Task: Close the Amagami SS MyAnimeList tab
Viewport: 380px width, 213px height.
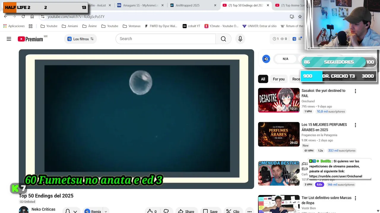Action: [x=162, y=5]
